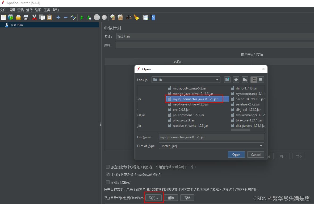Expand all tree nodes with plus icon
This screenshot has height=204, width=314.
click(x=58, y=17)
